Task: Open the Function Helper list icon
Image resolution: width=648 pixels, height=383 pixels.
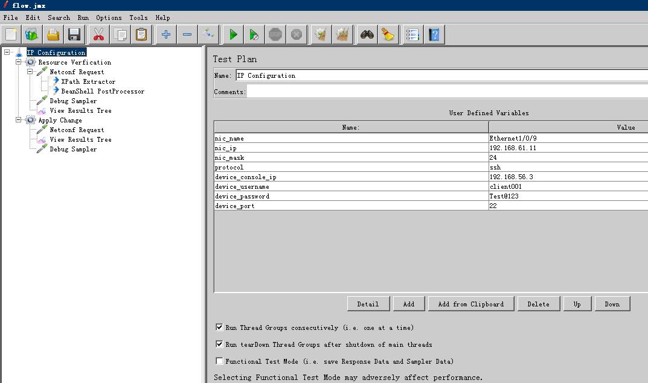Action: 412,35
